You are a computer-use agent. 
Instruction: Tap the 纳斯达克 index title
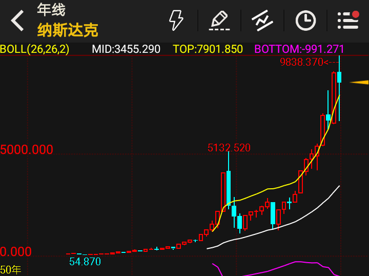68,30
